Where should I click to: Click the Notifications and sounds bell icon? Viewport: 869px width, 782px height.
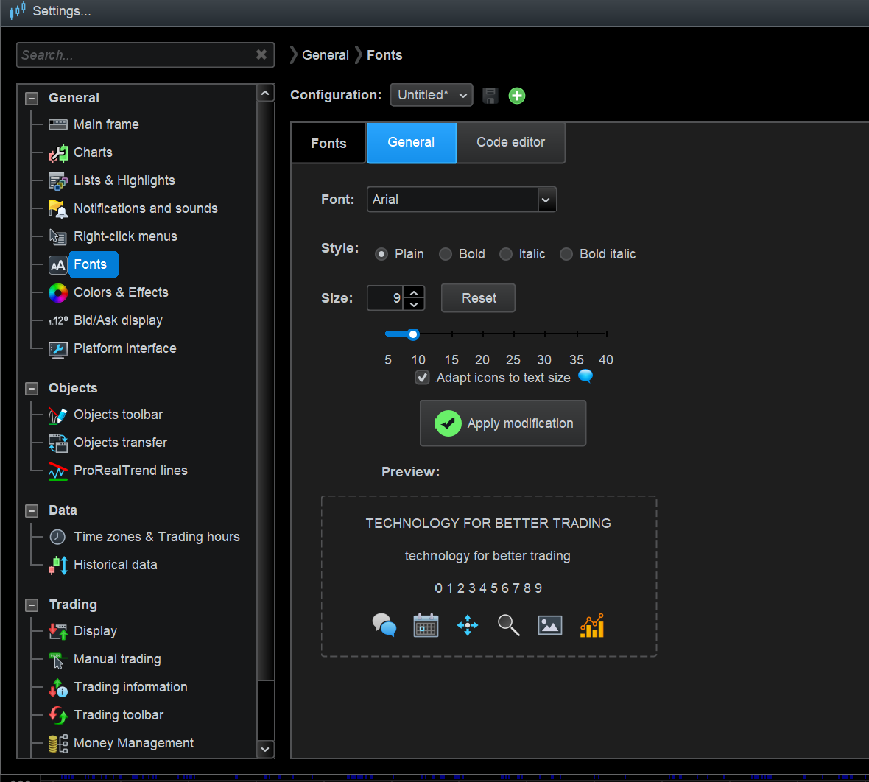[x=57, y=208]
